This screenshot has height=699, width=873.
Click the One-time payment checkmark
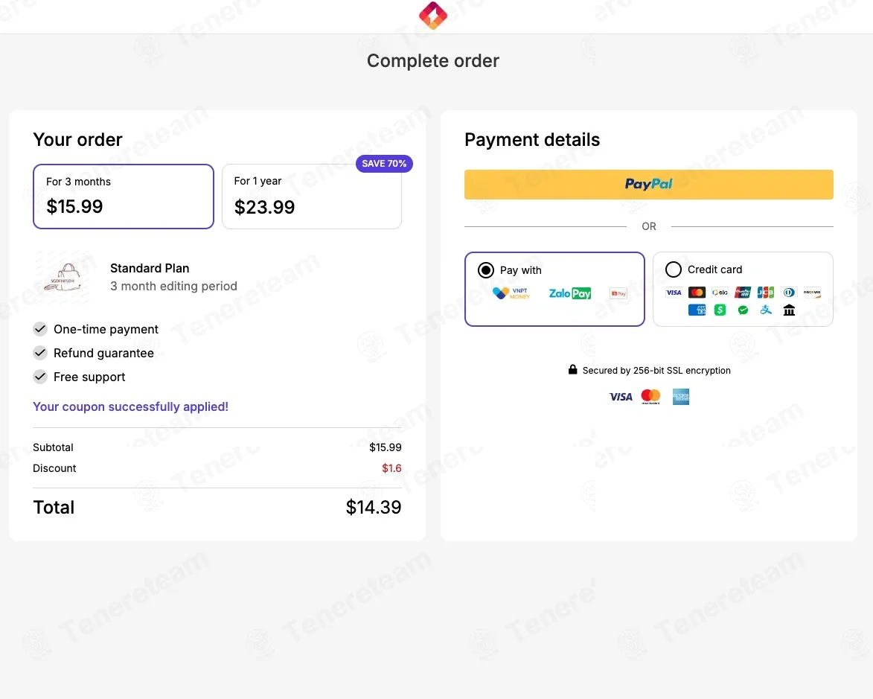click(x=40, y=328)
